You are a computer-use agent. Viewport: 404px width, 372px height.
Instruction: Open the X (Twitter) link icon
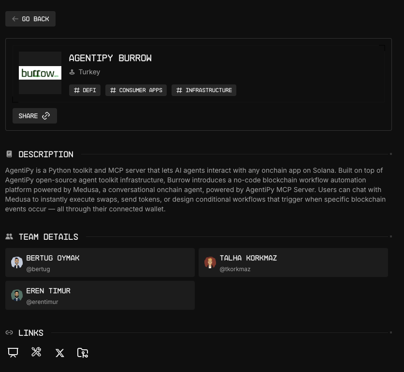pyautogui.click(x=60, y=353)
